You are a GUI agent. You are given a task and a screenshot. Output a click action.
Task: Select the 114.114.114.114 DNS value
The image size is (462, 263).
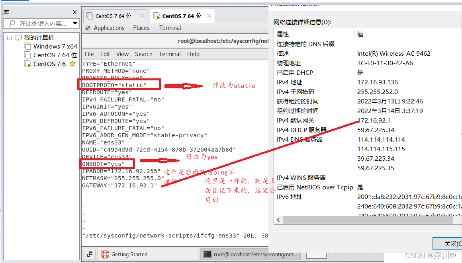pyautogui.click(x=381, y=140)
